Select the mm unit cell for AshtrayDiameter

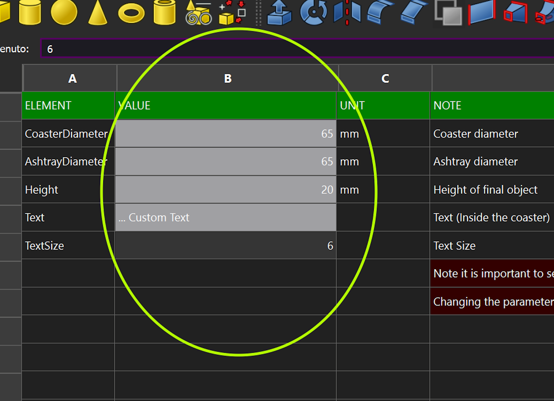pos(383,161)
